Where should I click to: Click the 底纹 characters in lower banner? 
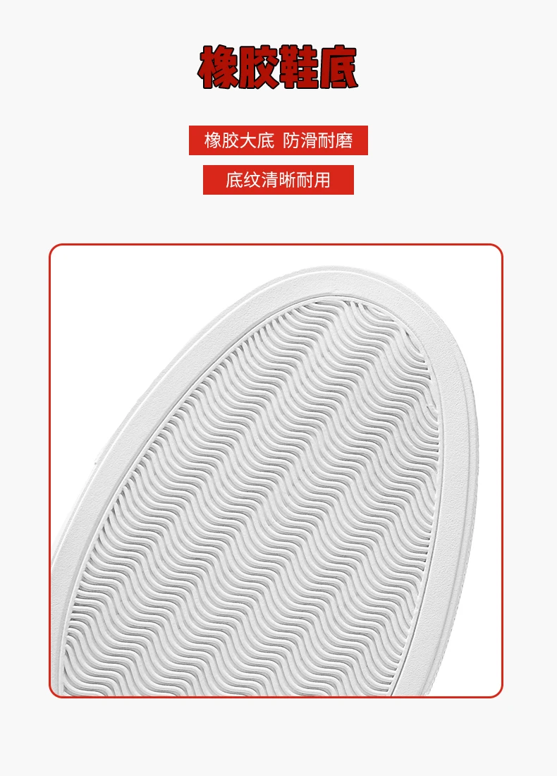click(x=243, y=180)
